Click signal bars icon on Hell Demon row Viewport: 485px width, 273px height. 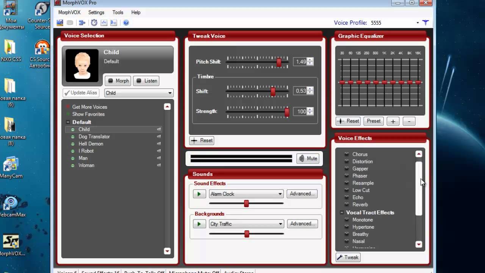pyautogui.click(x=159, y=144)
